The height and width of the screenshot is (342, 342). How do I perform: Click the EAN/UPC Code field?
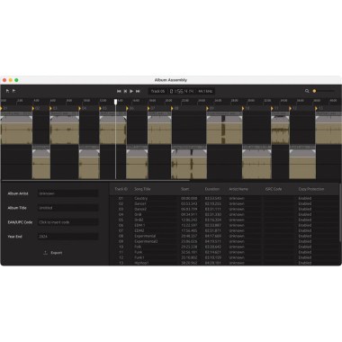click(67, 222)
